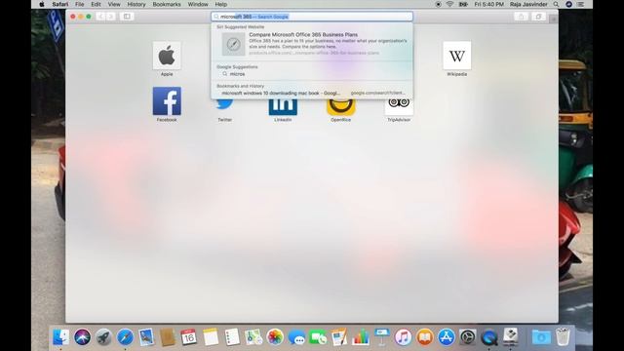Open iTunes in the Dock

pyautogui.click(x=403, y=337)
